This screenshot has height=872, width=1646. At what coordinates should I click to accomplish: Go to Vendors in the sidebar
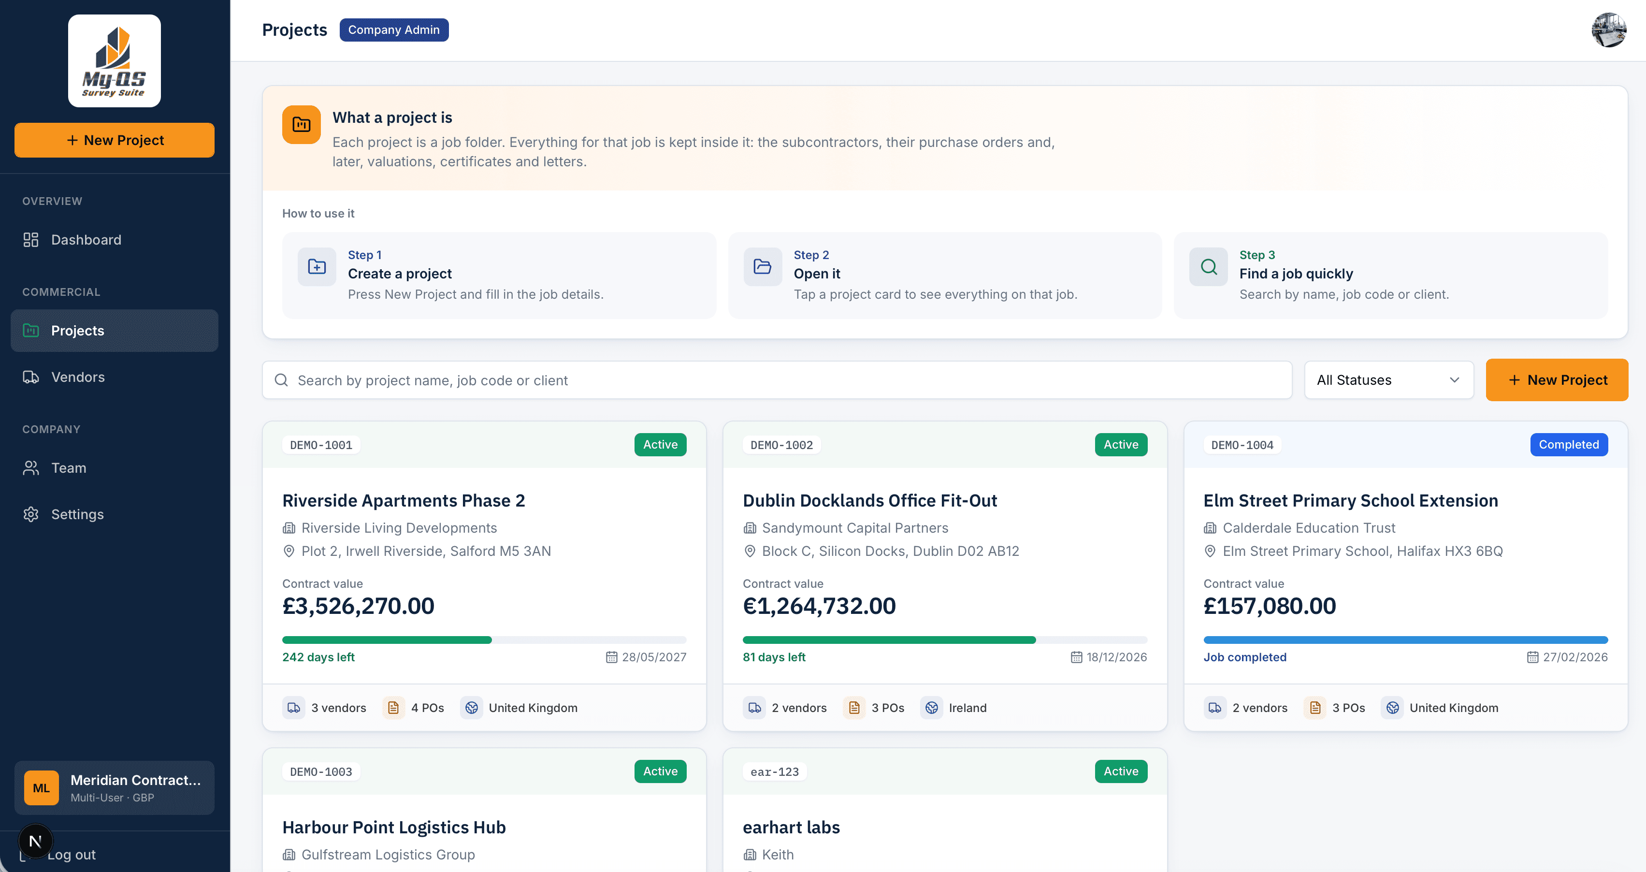coord(115,377)
